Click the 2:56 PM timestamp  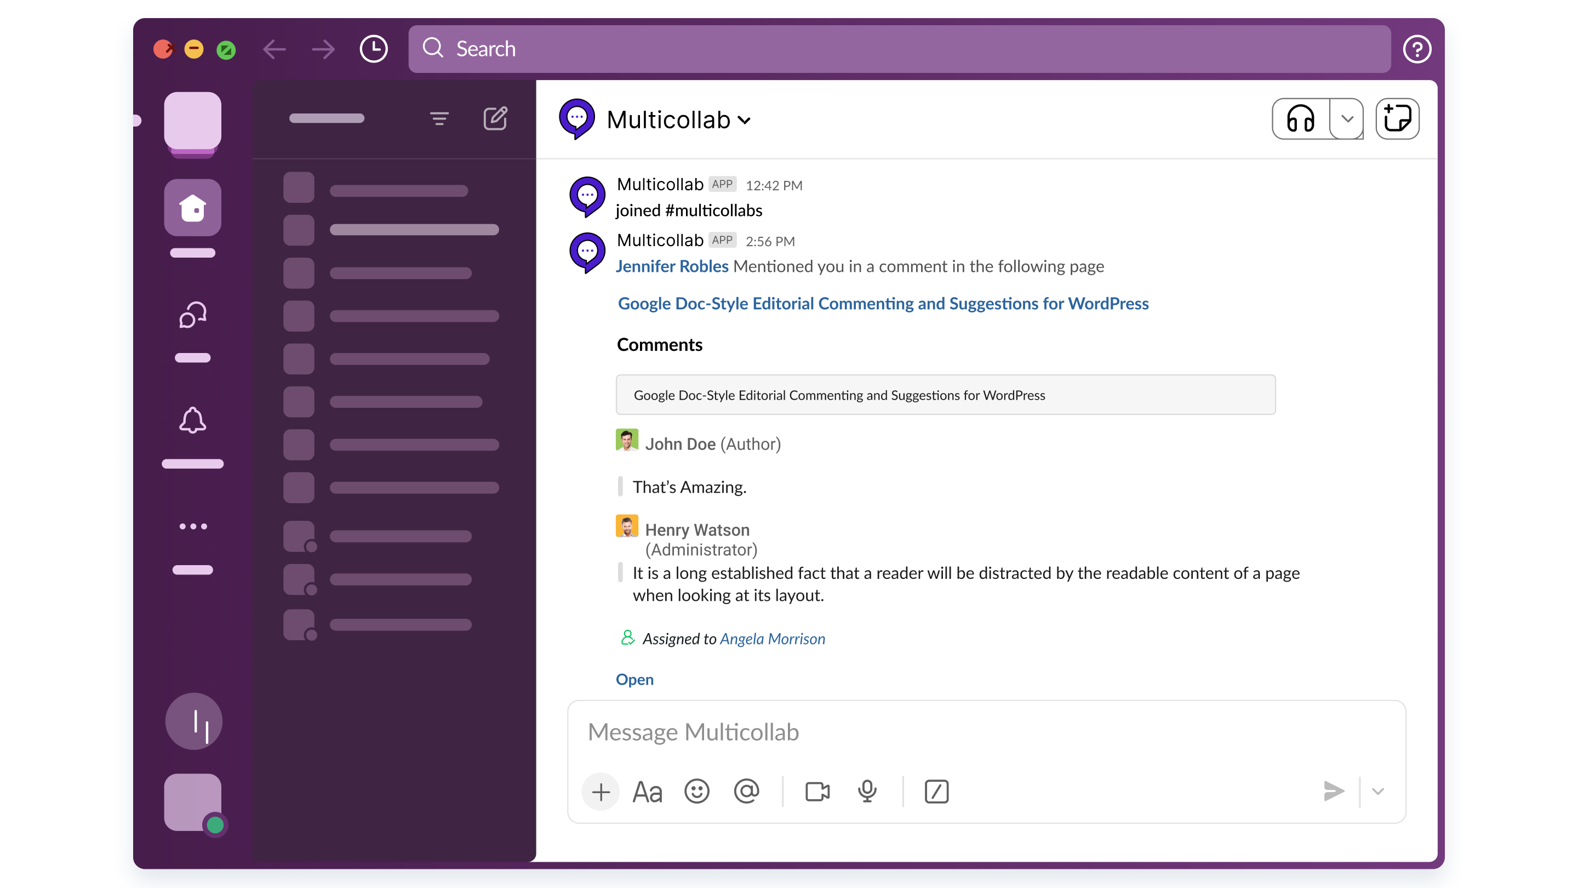[770, 241]
